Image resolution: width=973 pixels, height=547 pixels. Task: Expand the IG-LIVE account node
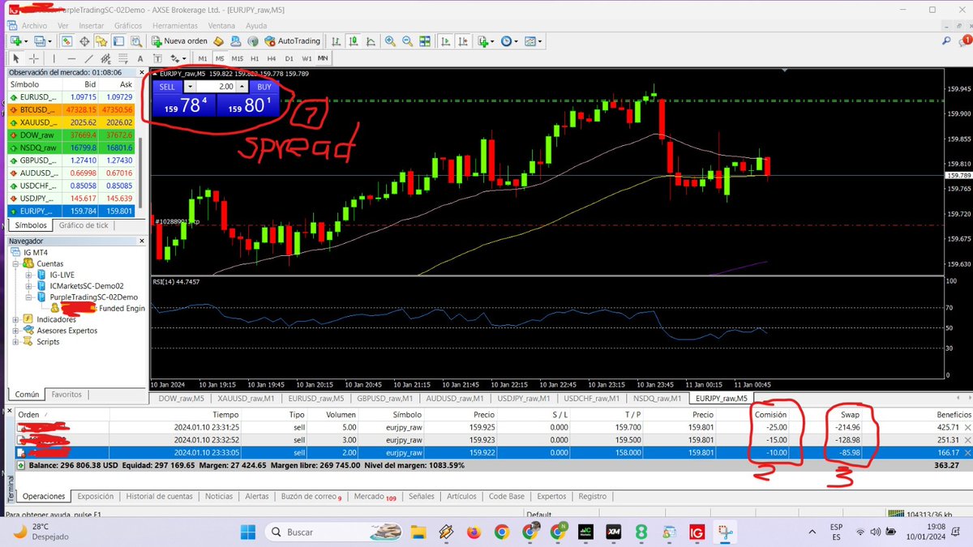pyautogui.click(x=30, y=275)
